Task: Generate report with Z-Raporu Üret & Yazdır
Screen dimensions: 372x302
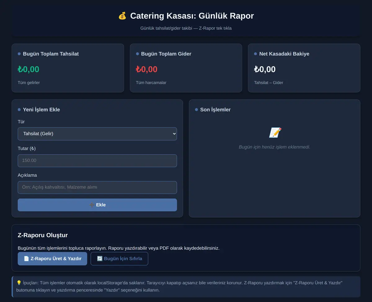Action: [x=52, y=259]
